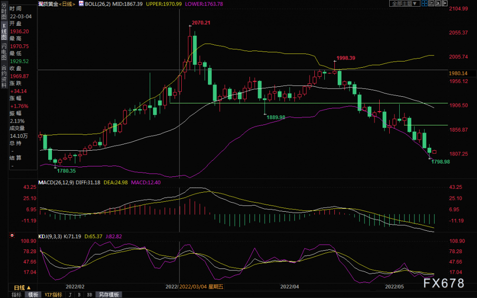Image resolution: width=477 pixels, height=298 pixels.
Task: Click the MACD(26,12,9) indicator label
Action: (x=56, y=183)
